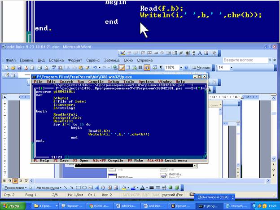Click F9 Make in Pascal status line
The image size is (280, 210).
pos(135,160)
